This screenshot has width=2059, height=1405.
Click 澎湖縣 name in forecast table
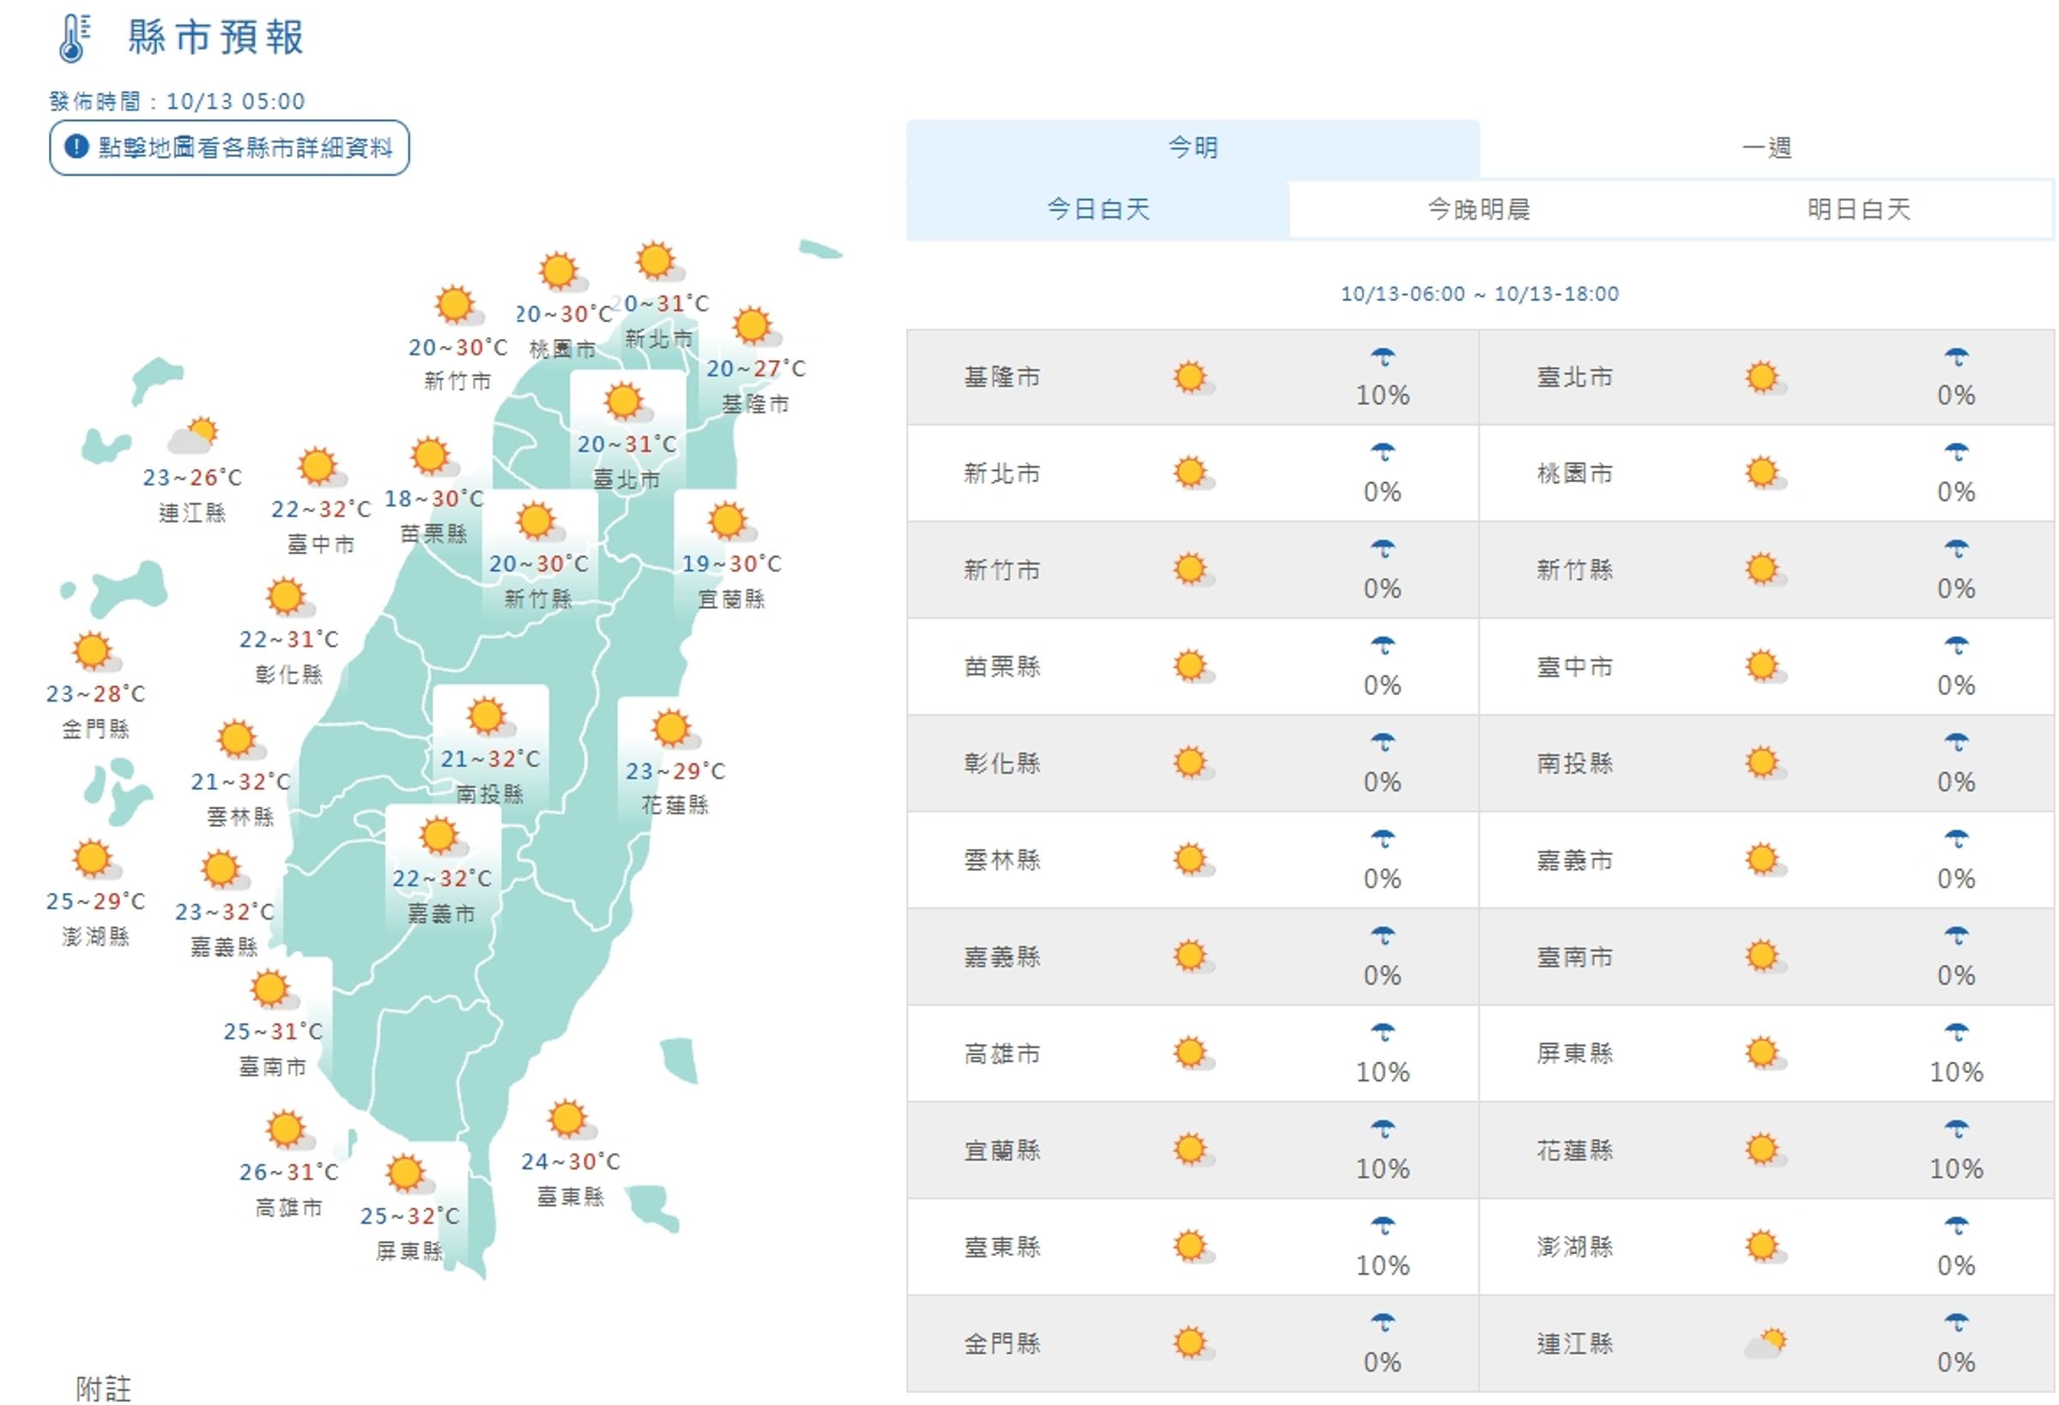click(1574, 1247)
